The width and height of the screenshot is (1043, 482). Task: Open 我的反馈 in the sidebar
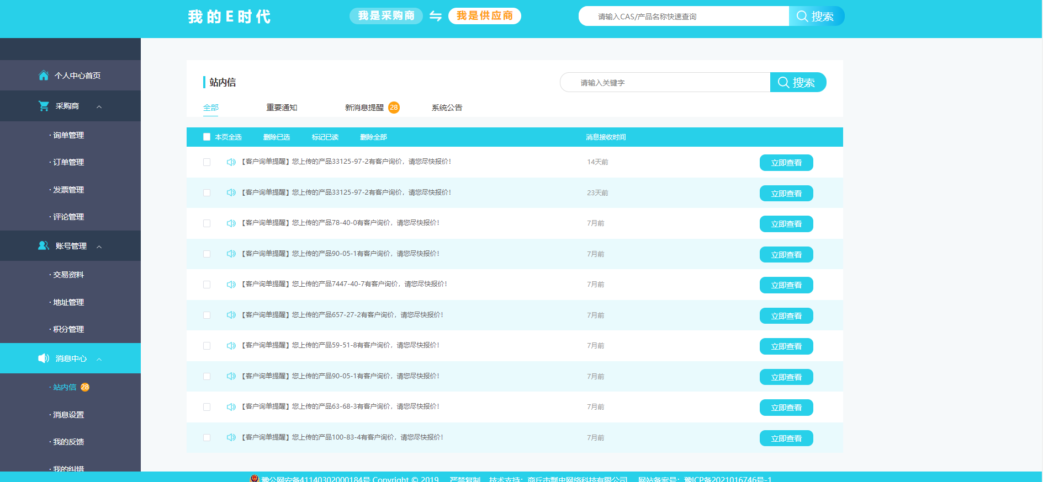click(68, 442)
